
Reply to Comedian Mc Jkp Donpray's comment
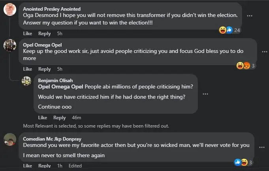[x=45, y=166]
